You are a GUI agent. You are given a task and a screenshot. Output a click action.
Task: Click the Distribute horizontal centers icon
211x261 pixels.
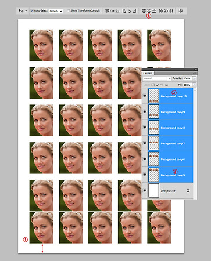(x=166, y=11)
